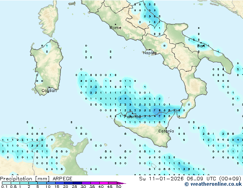The image size is (243, 188).
Task: Click the legend value 0.1
Action: click(x=3, y=186)
